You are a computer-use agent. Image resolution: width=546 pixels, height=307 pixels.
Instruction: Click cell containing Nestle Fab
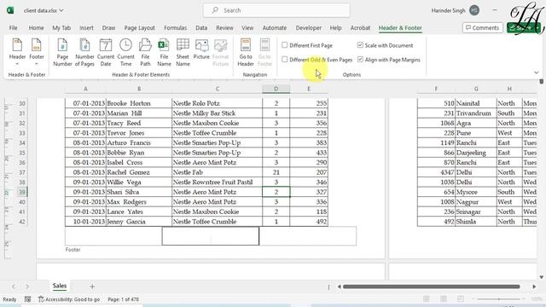(x=217, y=172)
